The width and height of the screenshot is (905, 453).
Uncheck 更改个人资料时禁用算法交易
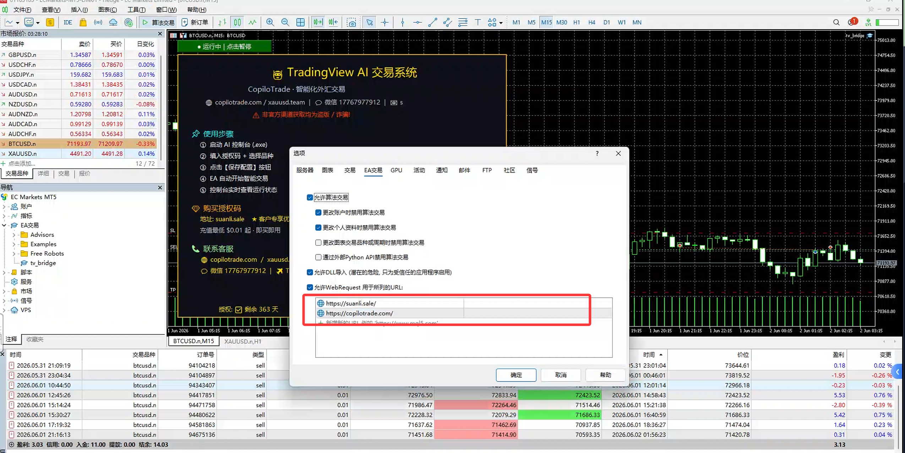click(x=318, y=228)
